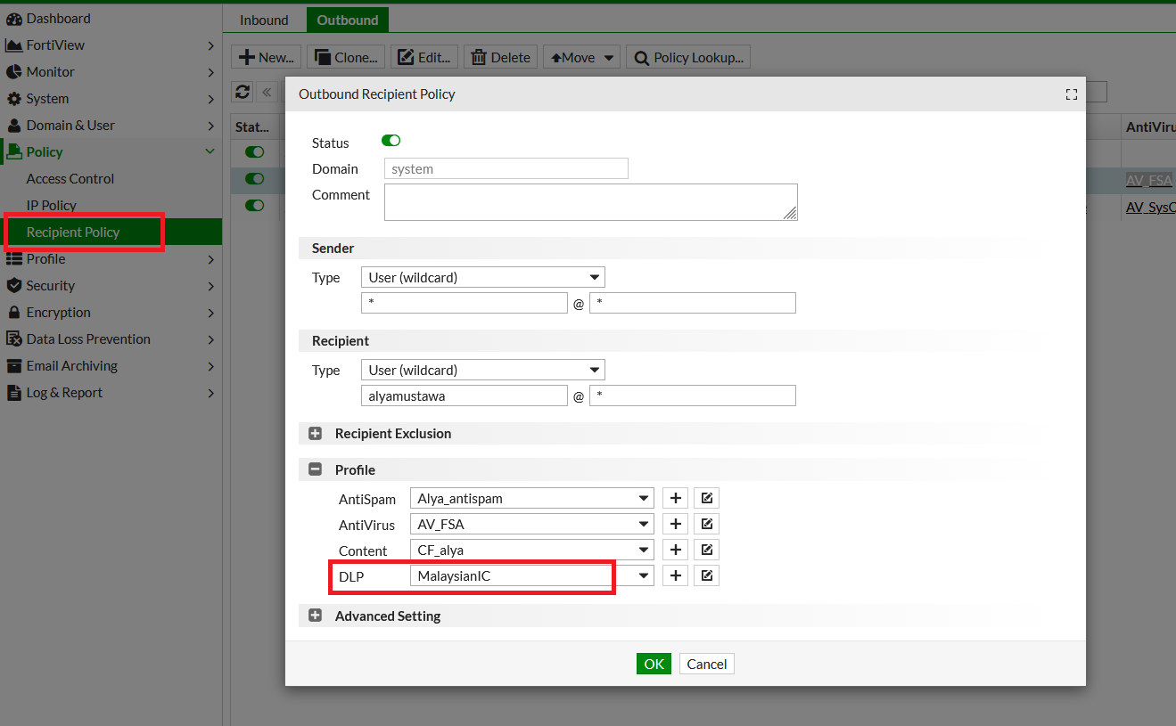Click the OK button

pos(654,664)
